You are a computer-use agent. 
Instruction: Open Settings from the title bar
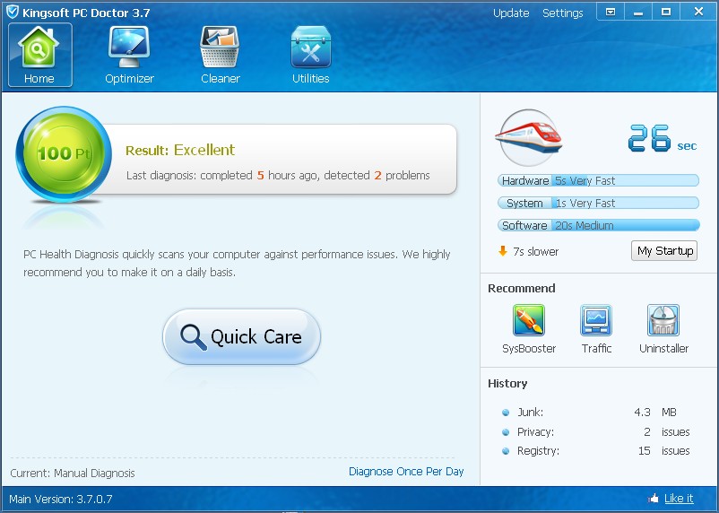click(x=563, y=13)
